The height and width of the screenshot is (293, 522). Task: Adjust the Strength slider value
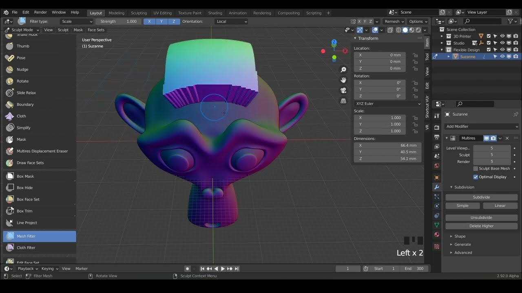click(119, 21)
